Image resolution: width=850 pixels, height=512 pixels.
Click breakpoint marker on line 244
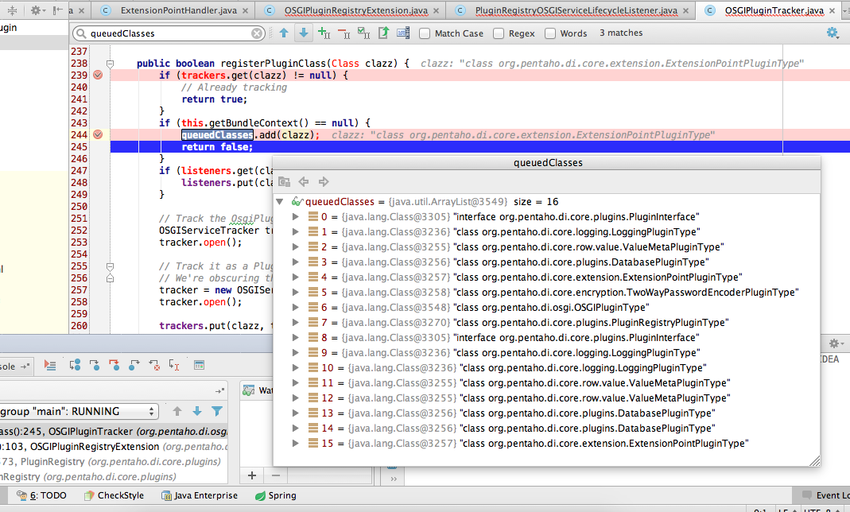[x=98, y=135]
